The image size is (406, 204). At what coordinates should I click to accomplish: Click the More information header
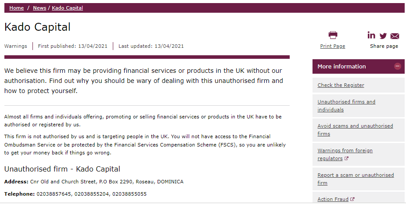coord(341,67)
